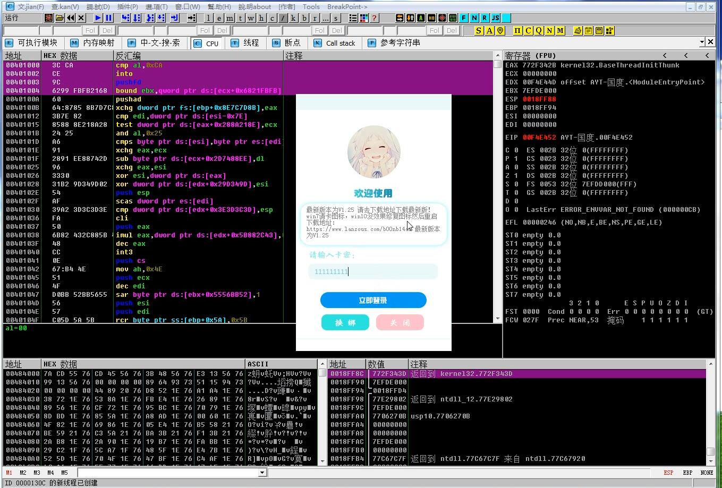This screenshot has height=488, width=722.
Task: Select memory window M3 button
Action: coord(37,473)
